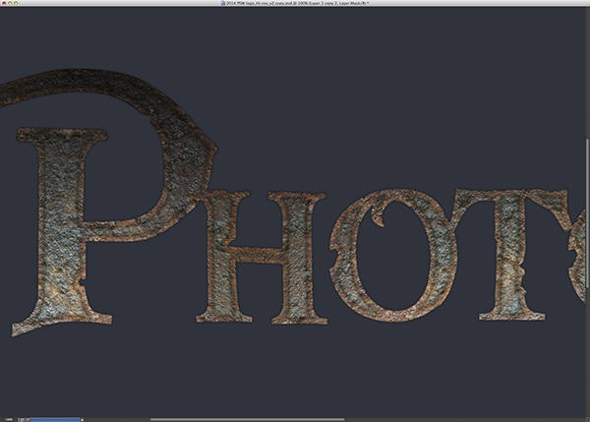Click the document title text in title bar
Screen dimensions: 590x422
pos(297,3)
